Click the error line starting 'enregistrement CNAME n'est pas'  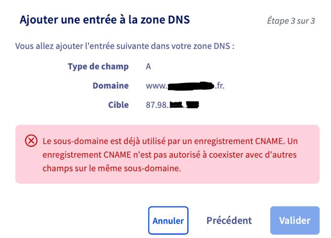(169, 155)
